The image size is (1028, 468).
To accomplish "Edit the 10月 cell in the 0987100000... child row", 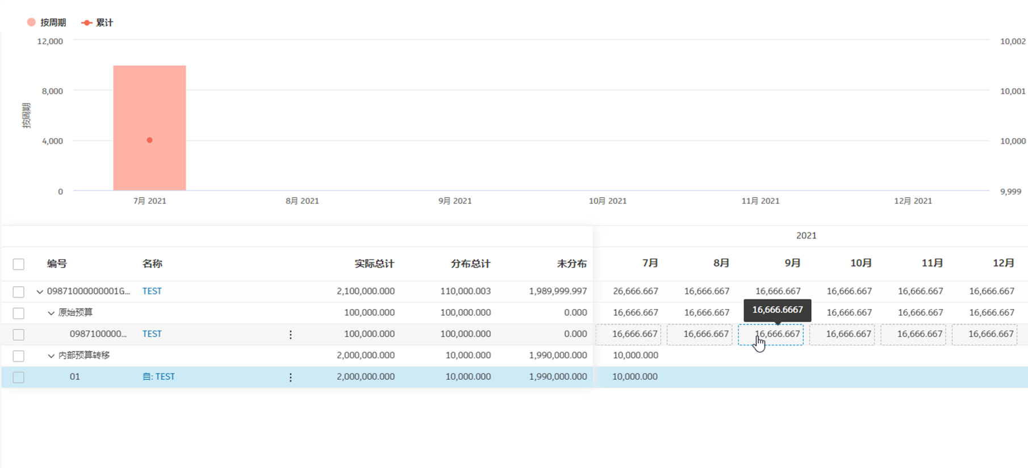I will tap(842, 334).
